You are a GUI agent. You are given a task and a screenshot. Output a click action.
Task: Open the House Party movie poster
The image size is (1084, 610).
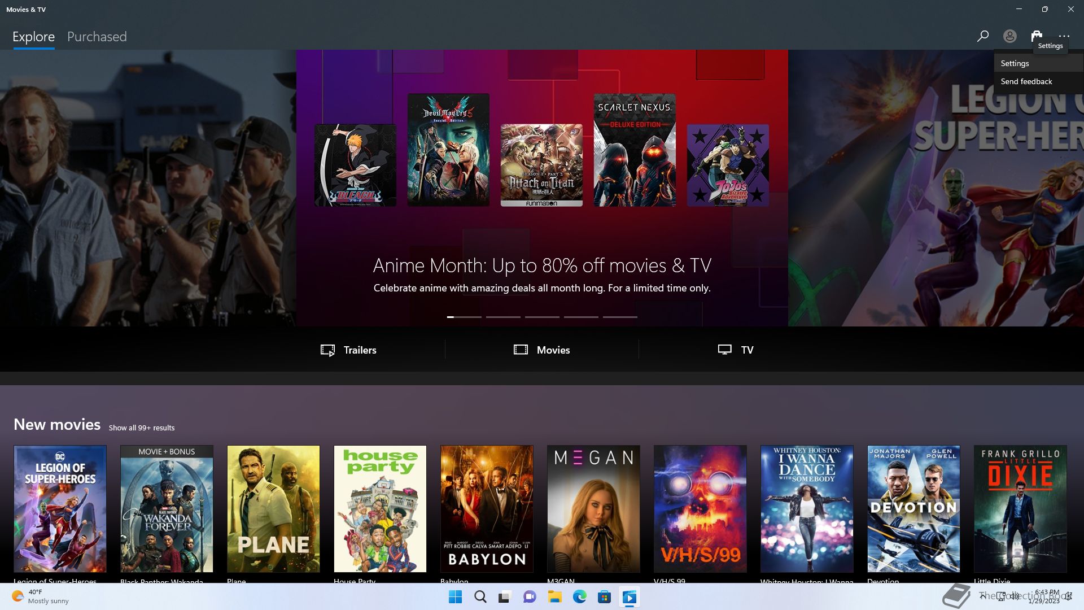380,508
